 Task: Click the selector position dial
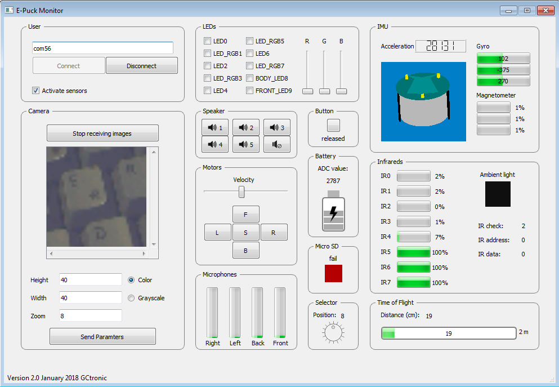[x=333, y=332]
